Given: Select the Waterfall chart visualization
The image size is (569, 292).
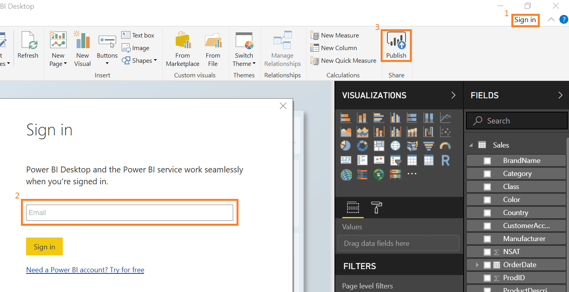Looking at the screenshot, I should point(428,132).
